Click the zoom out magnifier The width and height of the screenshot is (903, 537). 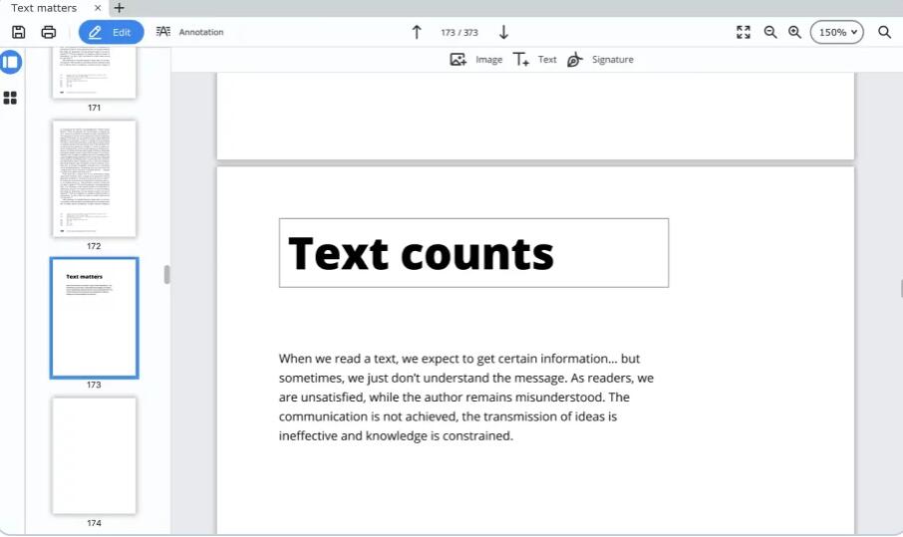click(x=770, y=32)
